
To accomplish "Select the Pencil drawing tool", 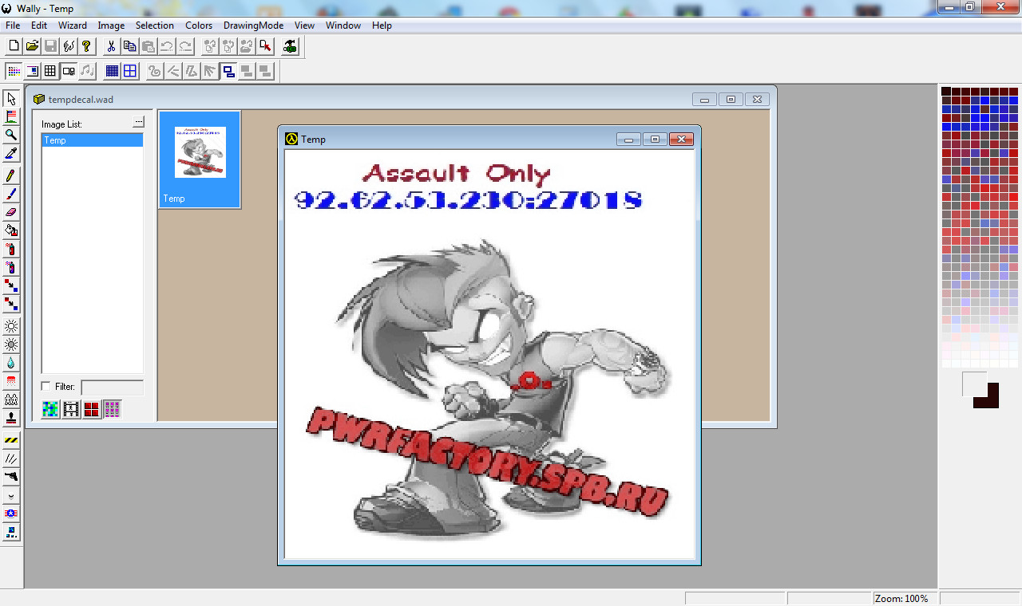I will click(11, 175).
